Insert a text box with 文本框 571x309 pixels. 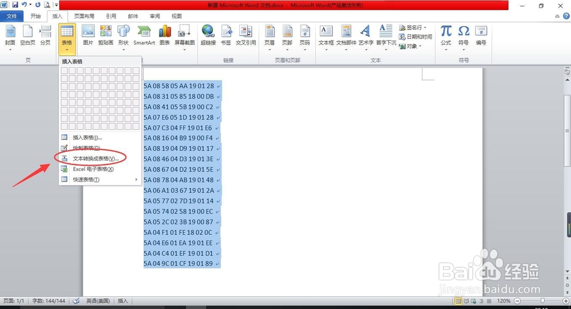click(x=326, y=38)
